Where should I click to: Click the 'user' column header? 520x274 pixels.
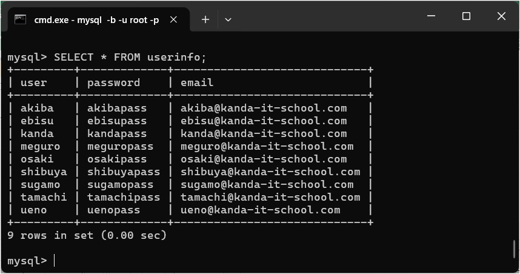click(33, 83)
